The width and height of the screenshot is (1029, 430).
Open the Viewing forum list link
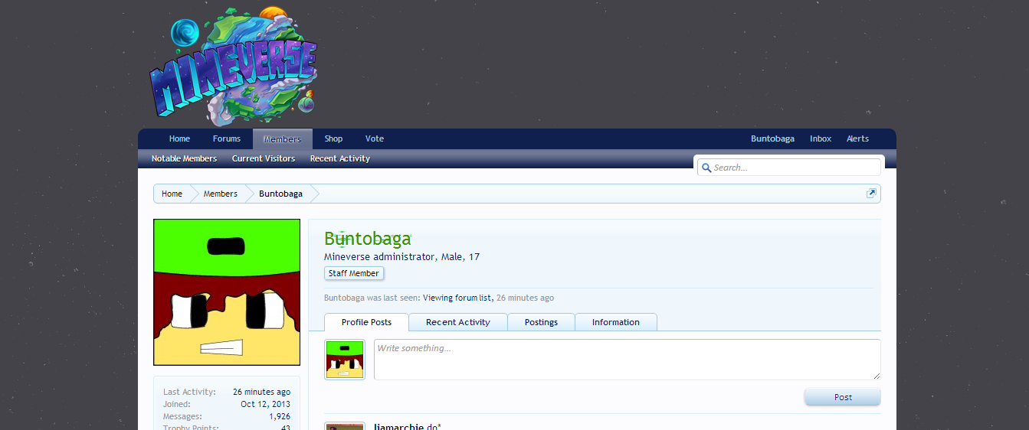[457, 298]
